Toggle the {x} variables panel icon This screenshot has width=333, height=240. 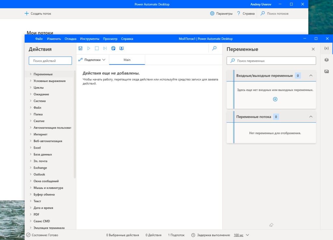pyautogui.click(x=326, y=48)
